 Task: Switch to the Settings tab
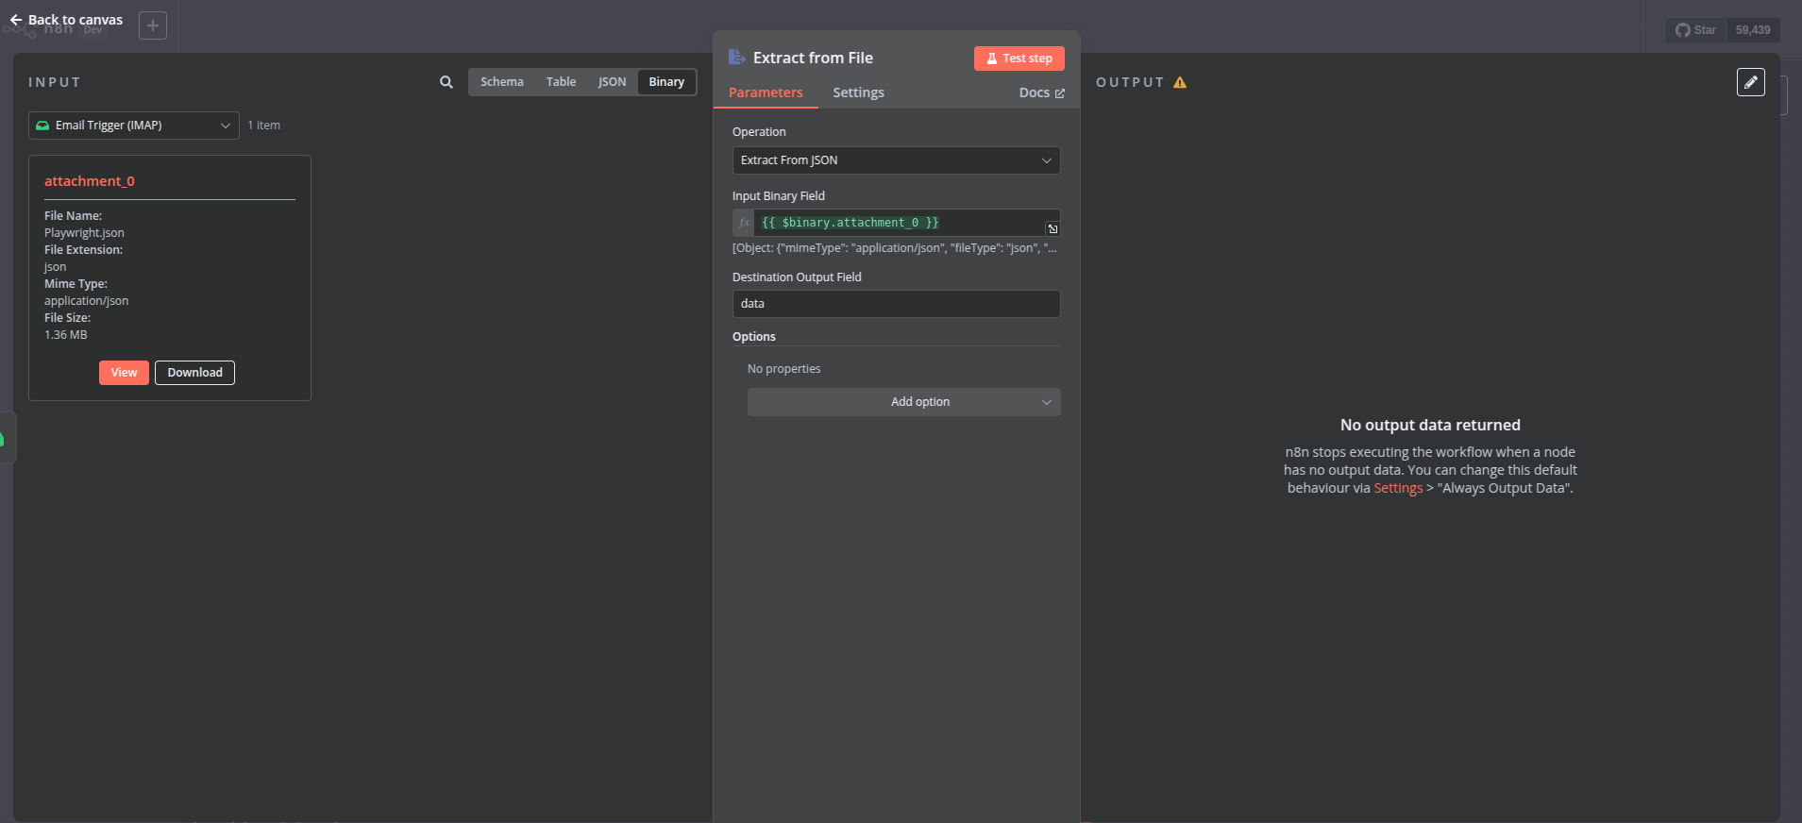[x=858, y=92]
